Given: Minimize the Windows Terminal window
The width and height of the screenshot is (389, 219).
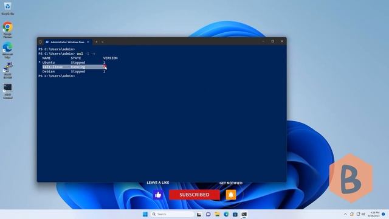Looking at the screenshot, I should click(x=263, y=41).
